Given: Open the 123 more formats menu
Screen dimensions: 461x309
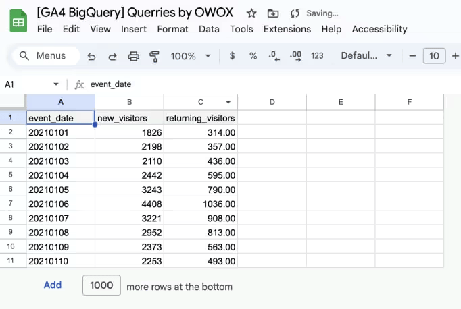Looking at the screenshot, I should click(317, 56).
